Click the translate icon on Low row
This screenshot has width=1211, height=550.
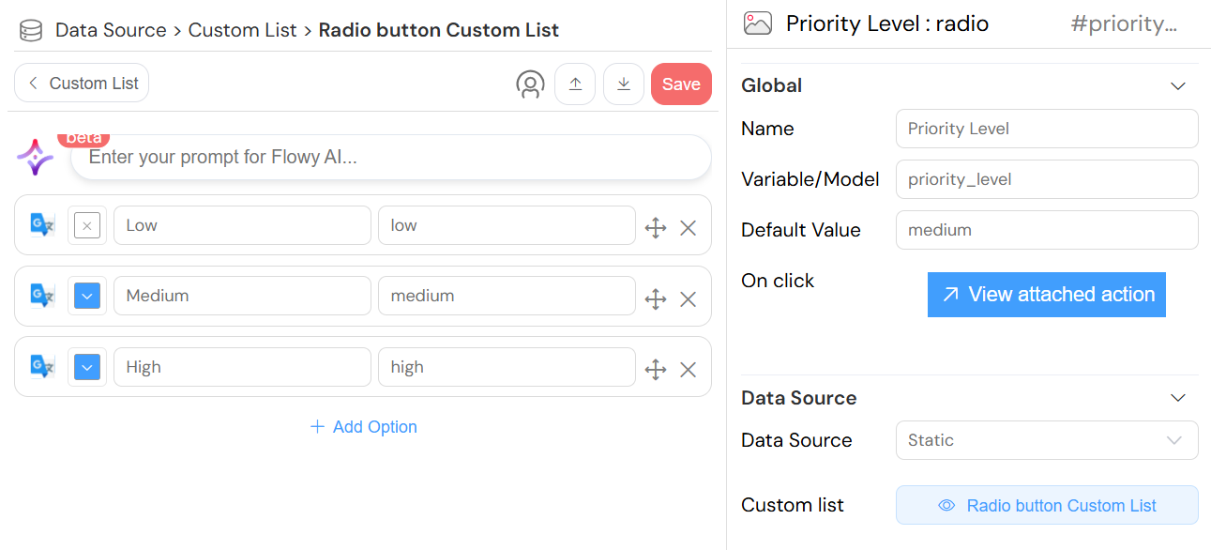pyautogui.click(x=42, y=225)
